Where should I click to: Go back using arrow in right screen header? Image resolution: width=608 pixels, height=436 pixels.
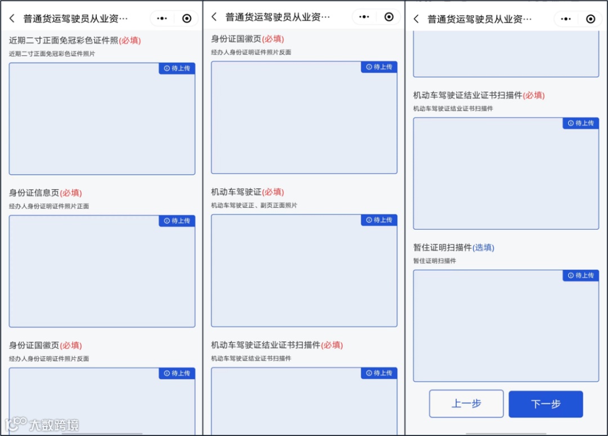pyautogui.click(x=416, y=19)
